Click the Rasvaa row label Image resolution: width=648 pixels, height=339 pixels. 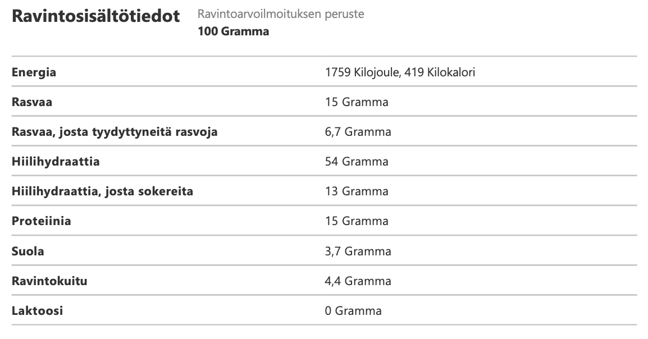coord(33,102)
